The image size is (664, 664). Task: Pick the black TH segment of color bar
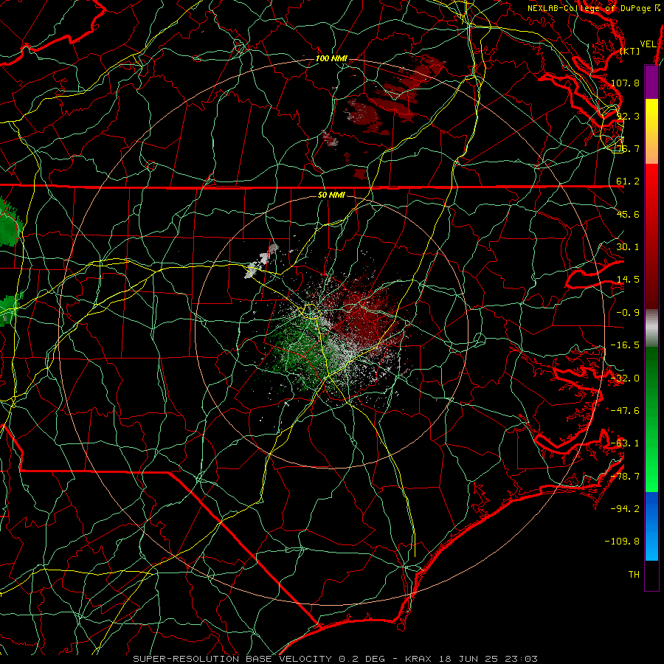(651, 575)
